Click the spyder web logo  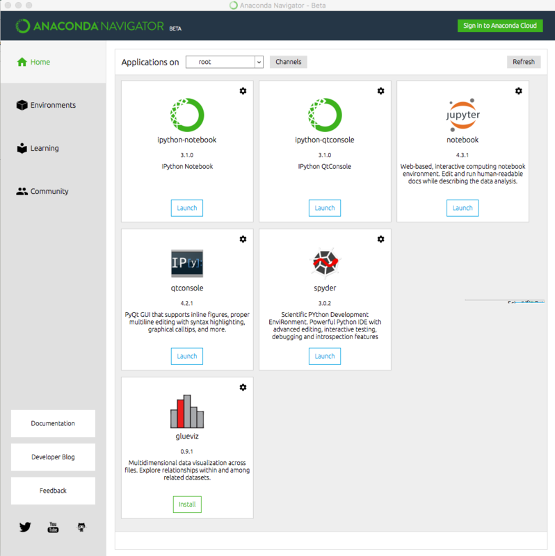[x=325, y=263]
